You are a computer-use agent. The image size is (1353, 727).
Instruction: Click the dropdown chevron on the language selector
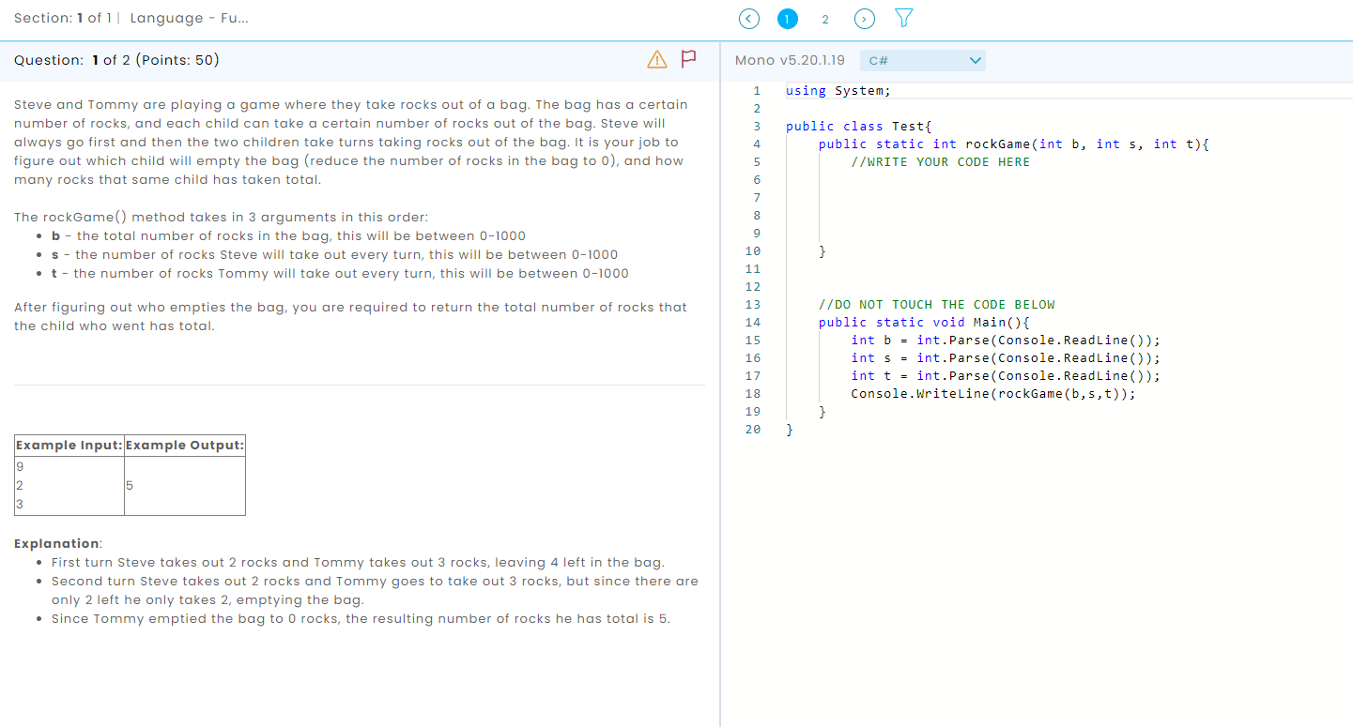tap(975, 59)
